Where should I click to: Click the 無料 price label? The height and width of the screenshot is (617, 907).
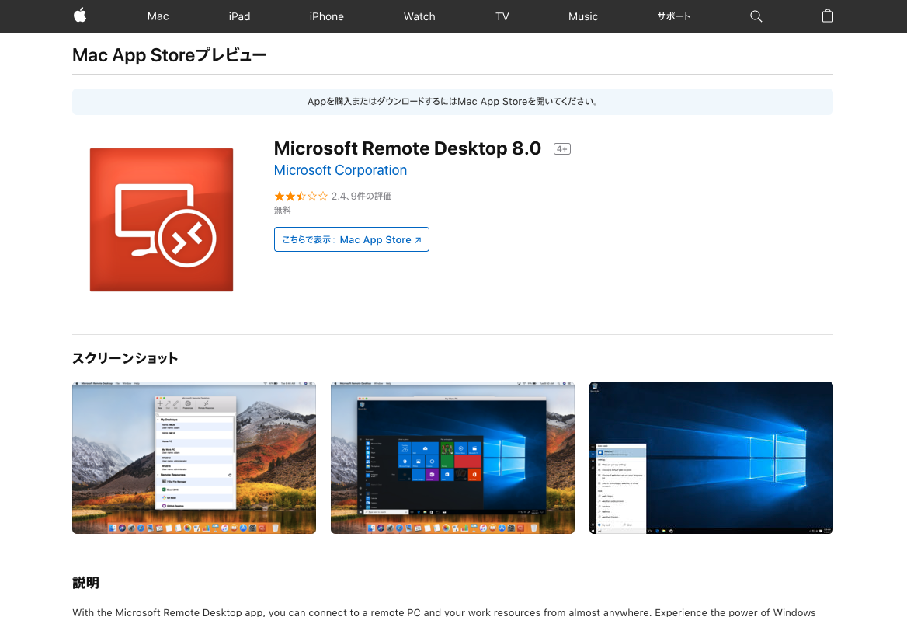[x=283, y=210]
